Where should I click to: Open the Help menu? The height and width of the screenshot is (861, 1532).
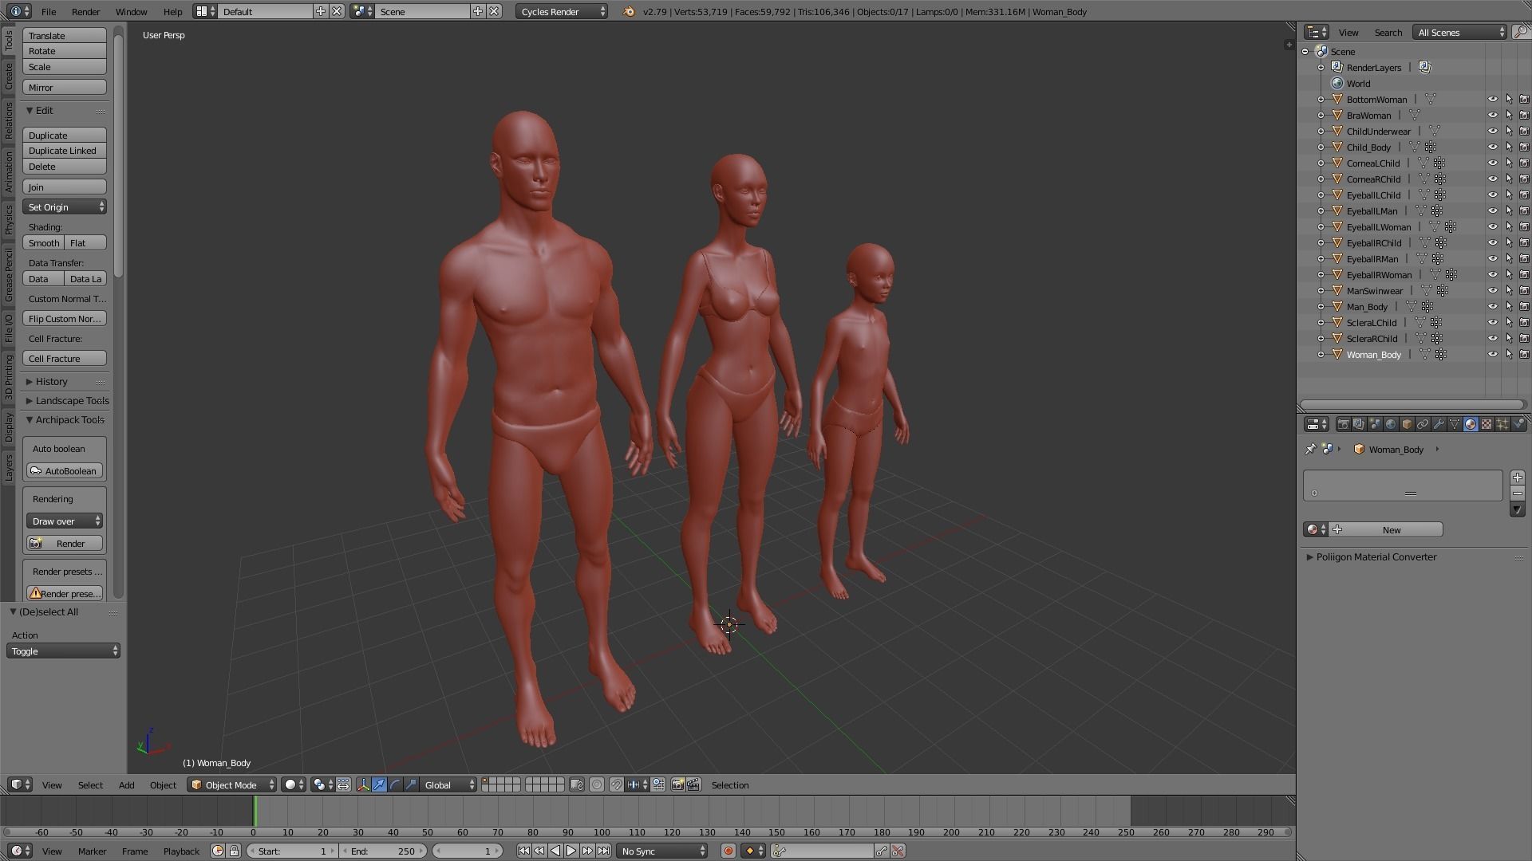(172, 11)
